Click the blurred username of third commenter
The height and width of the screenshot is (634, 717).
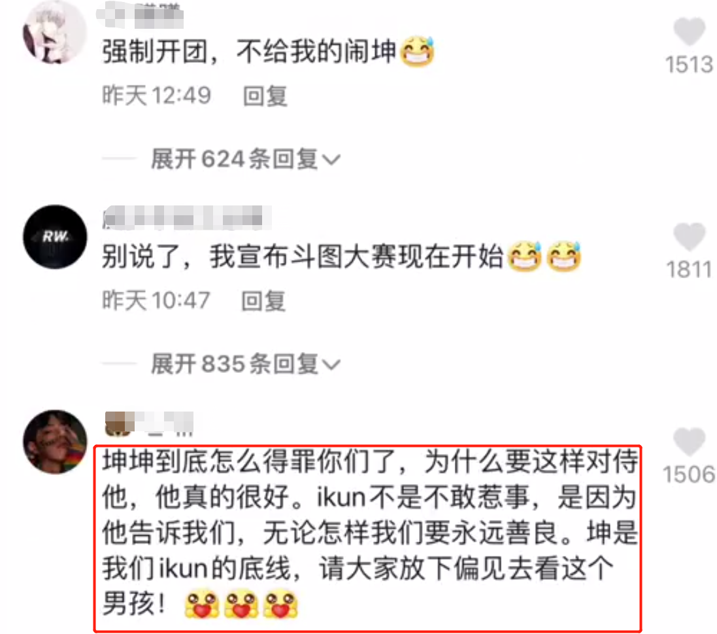[149, 423]
